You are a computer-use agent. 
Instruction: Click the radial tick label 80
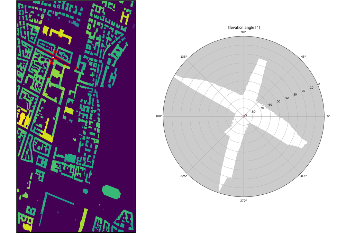coord(254,112)
